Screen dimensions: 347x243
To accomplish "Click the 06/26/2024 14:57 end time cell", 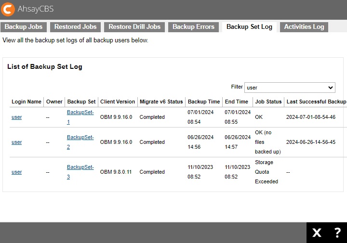I will (x=238, y=142).
